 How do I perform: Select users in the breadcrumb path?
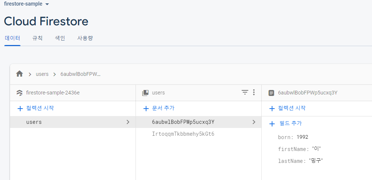[x=42, y=74]
